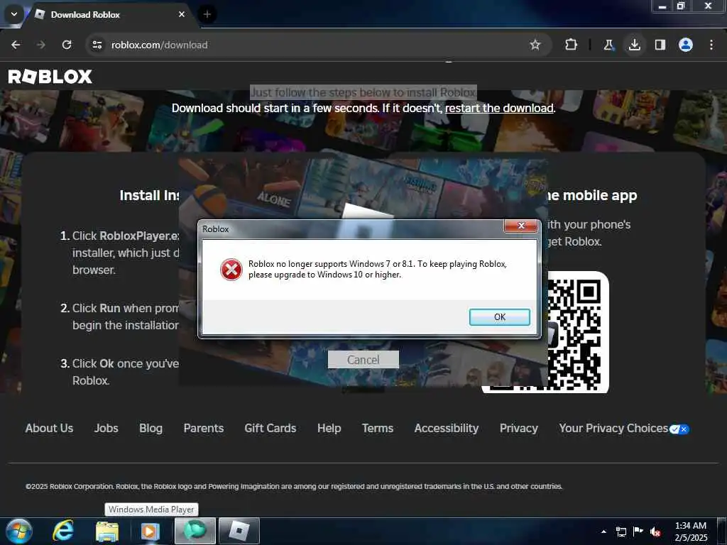Screen dimensions: 727x545
Task: Launch Internet Explorer from the taskbar
Action: pos(62,531)
